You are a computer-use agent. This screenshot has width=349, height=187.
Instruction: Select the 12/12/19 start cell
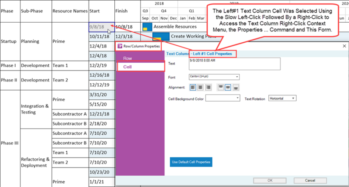coord(102,85)
